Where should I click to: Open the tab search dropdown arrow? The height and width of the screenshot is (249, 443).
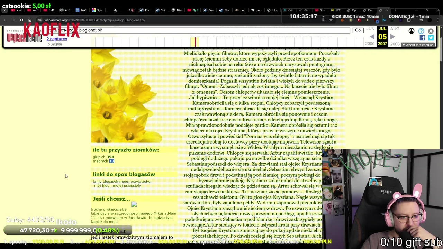click(4, 10)
